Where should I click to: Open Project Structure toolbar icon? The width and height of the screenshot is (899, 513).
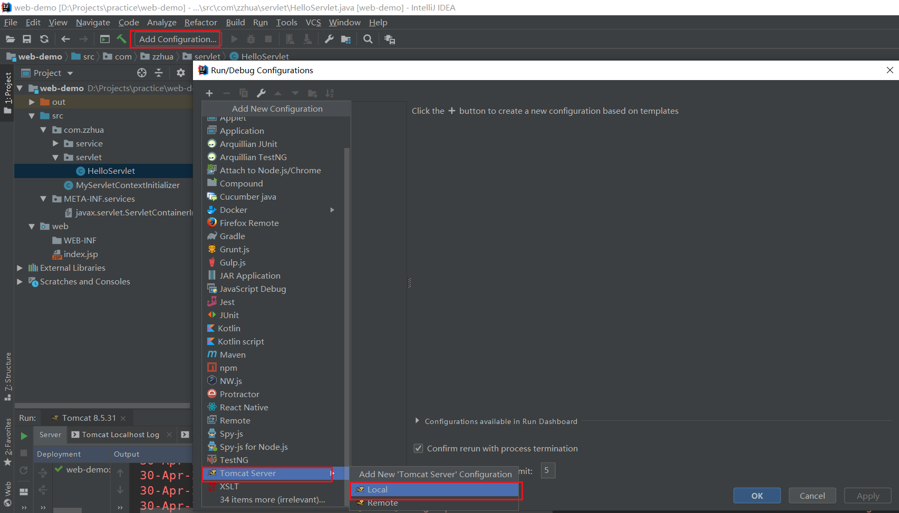[346, 39]
